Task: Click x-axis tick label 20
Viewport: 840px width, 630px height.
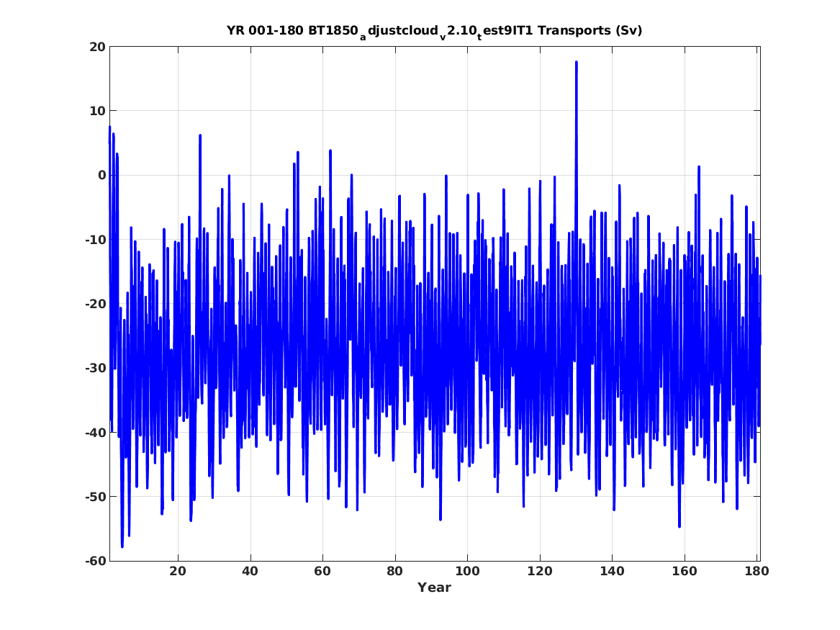Action: pyautogui.click(x=178, y=571)
